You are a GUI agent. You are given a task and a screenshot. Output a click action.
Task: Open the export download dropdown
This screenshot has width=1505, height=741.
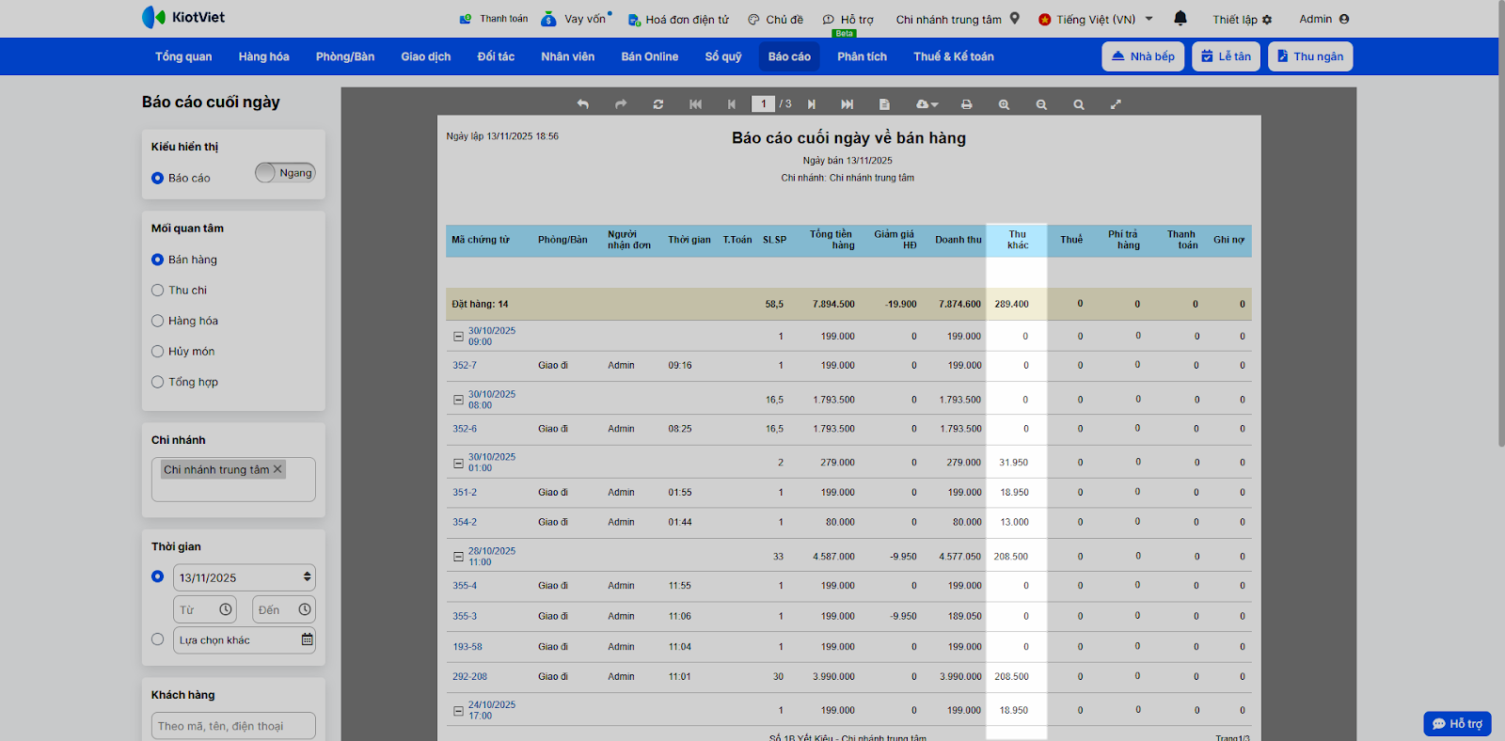click(x=927, y=104)
